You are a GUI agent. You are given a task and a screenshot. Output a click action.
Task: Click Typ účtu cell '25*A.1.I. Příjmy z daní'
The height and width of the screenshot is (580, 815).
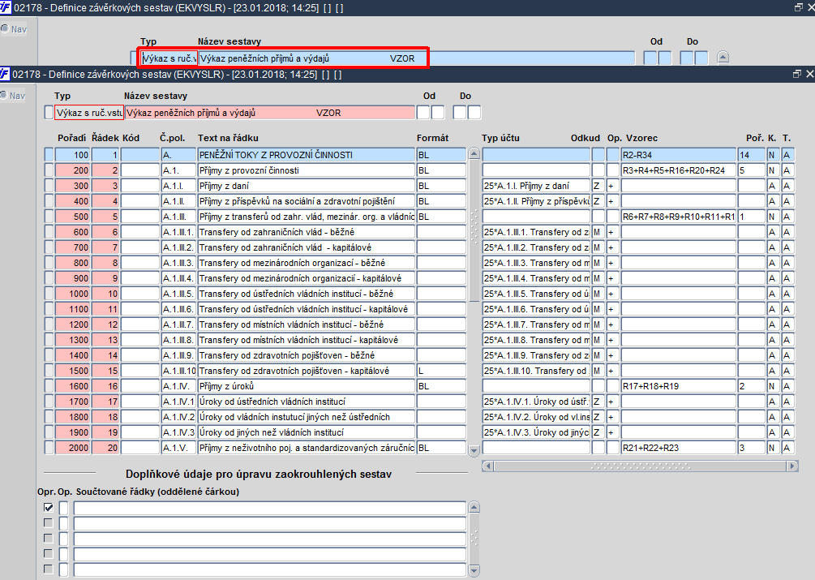[536, 186]
